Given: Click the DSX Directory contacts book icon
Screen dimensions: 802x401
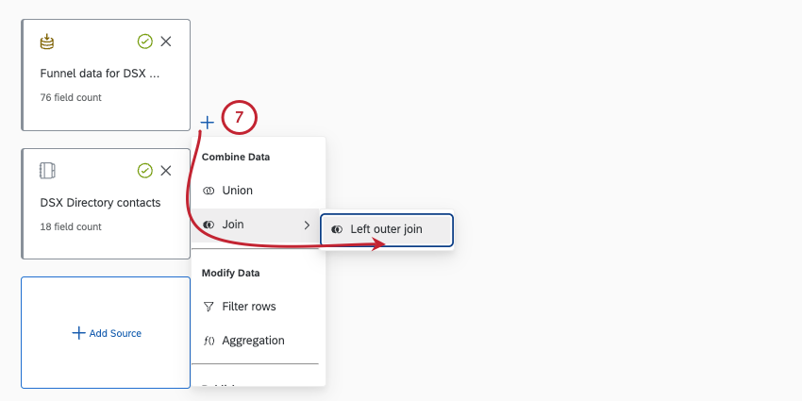Looking at the screenshot, I should click(x=47, y=171).
